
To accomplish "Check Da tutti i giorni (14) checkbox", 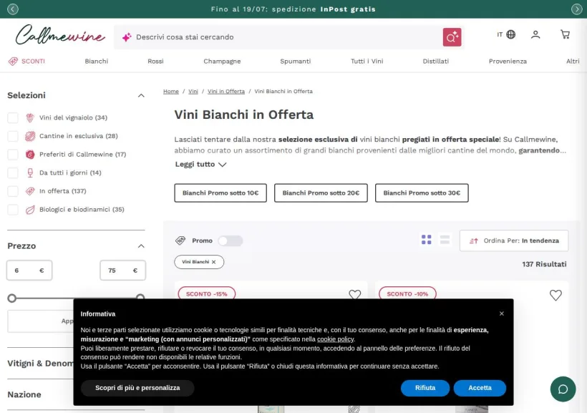I will pos(13,173).
